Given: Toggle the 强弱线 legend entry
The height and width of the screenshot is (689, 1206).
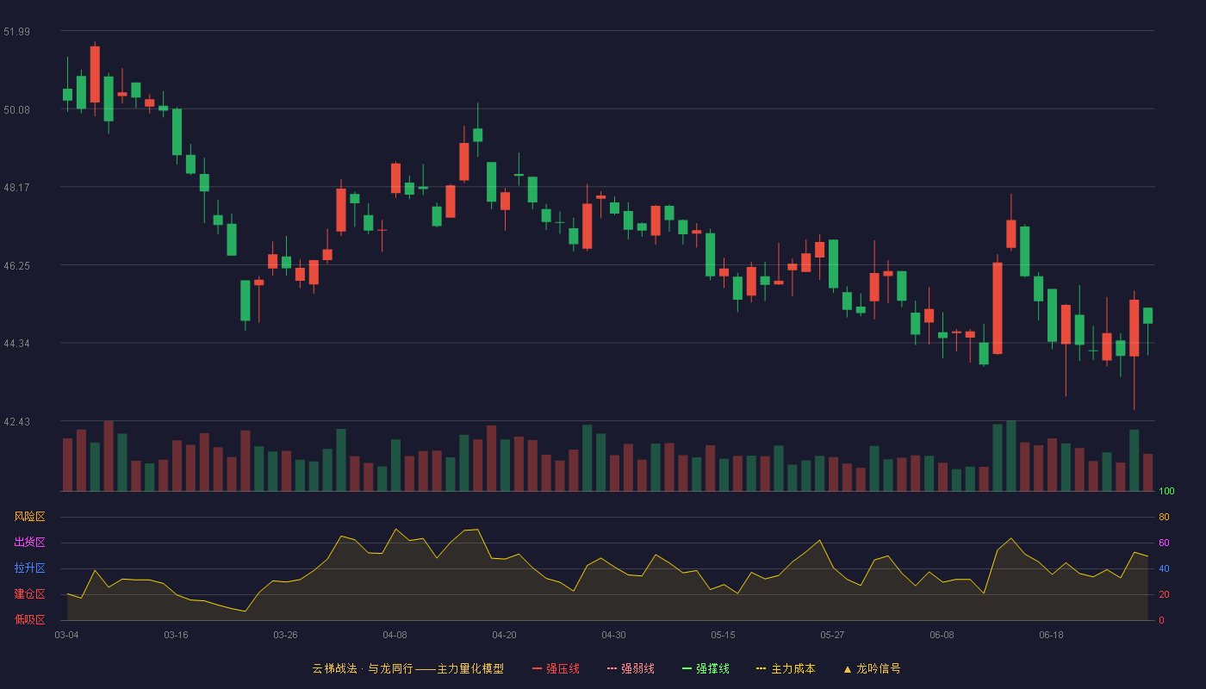Looking at the screenshot, I should point(631,668).
